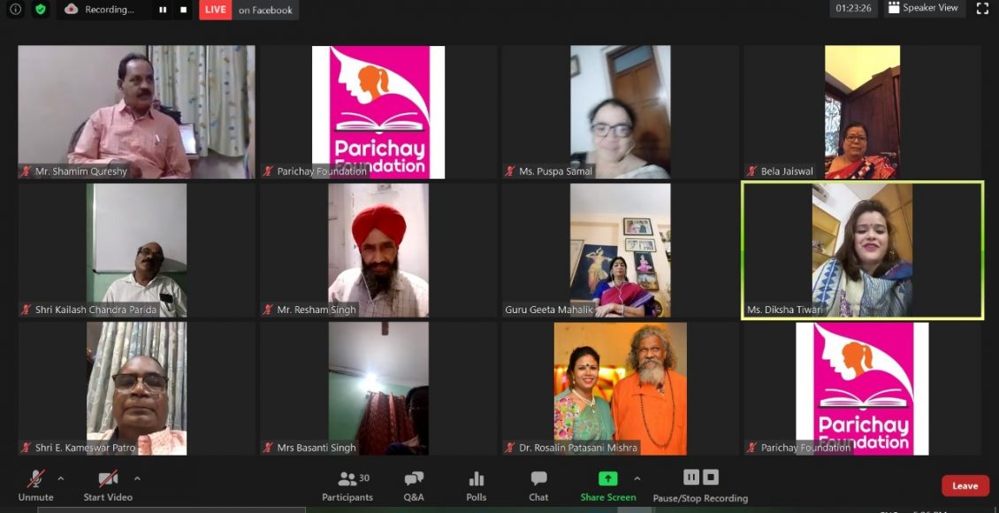The width and height of the screenshot is (999, 513).
Task: Enter full screen mode
Action: [982, 9]
